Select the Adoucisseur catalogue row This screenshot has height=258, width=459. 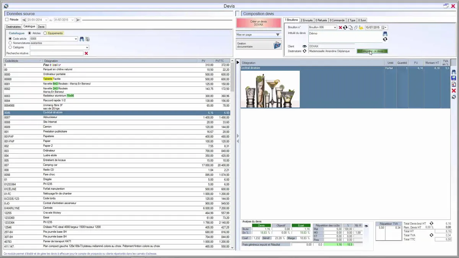coord(117,117)
